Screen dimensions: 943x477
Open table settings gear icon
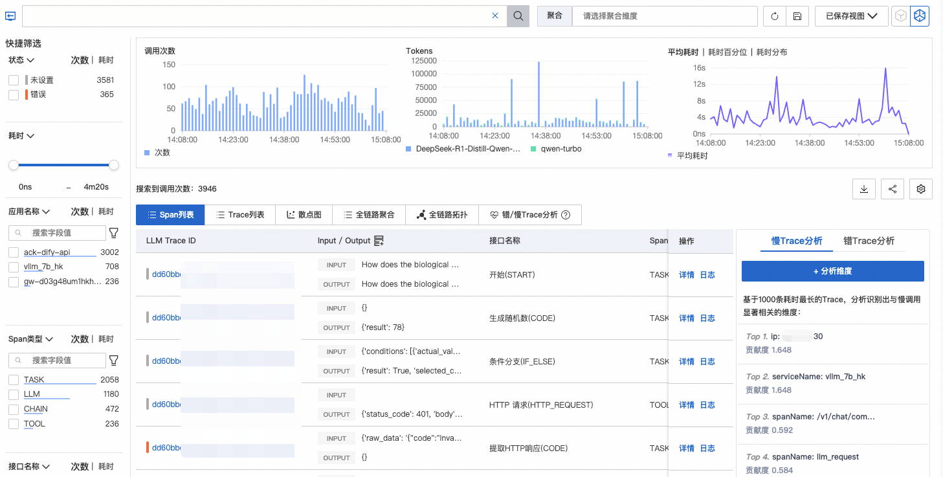(x=921, y=189)
